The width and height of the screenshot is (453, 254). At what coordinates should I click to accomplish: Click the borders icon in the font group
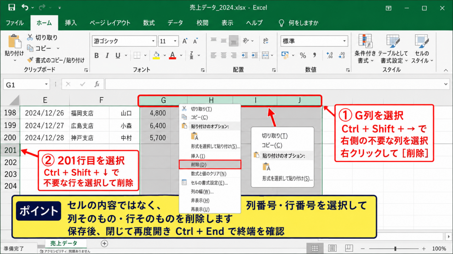137,55
